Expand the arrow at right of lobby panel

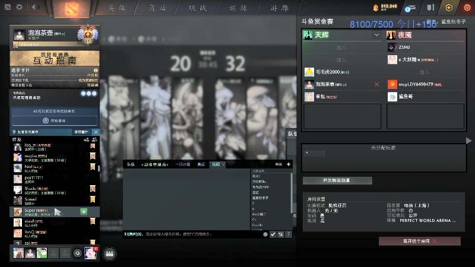[468, 141]
